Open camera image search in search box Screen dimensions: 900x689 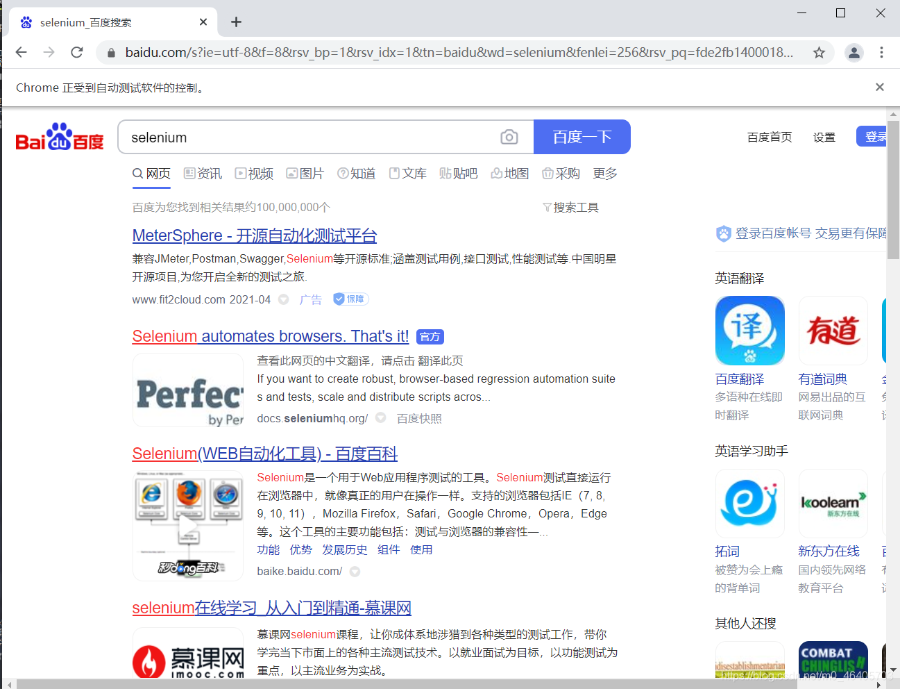pyautogui.click(x=509, y=137)
